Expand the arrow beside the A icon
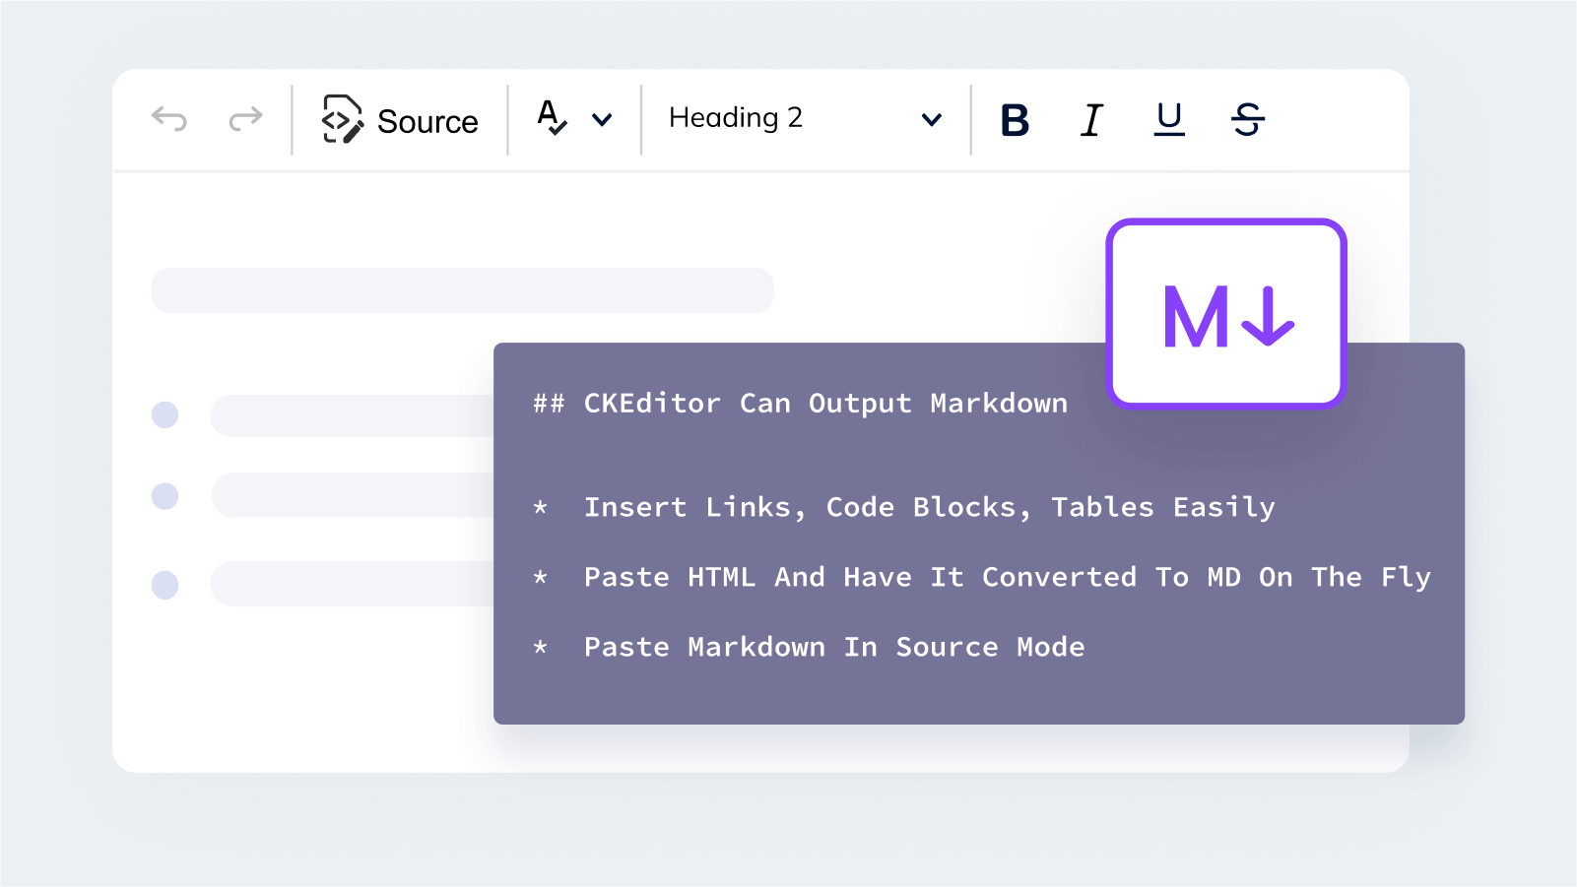Screen dimensions: 1577x887 coord(602,120)
